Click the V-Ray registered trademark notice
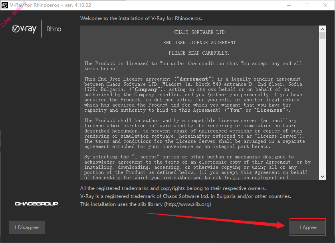335x243 pixels. tap(186, 196)
